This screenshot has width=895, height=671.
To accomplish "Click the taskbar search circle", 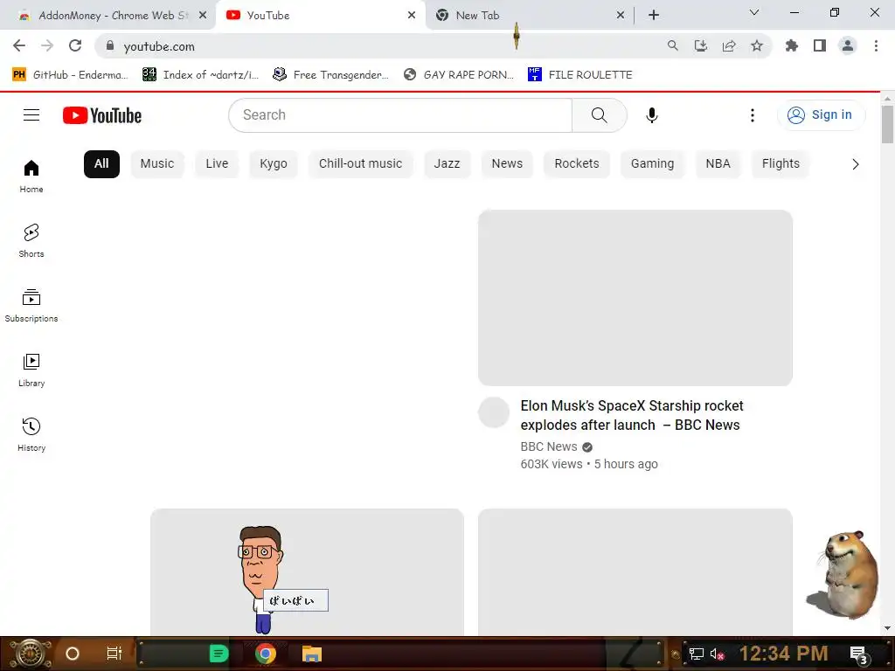I will 73,654.
